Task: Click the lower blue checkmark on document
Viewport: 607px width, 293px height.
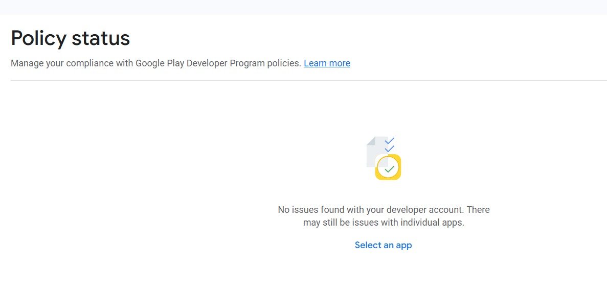Action: click(x=390, y=149)
